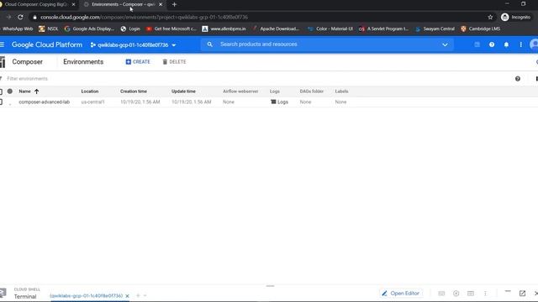Click the Labels column header

(x=341, y=91)
